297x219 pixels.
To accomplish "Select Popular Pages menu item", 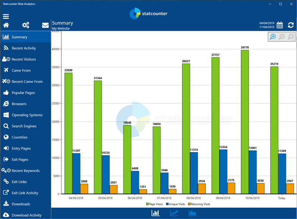I will pyautogui.click(x=23, y=93).
